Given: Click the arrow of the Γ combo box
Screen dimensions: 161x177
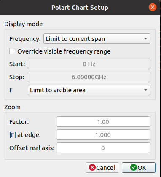Looking at the screenshot, I should 145,90.
